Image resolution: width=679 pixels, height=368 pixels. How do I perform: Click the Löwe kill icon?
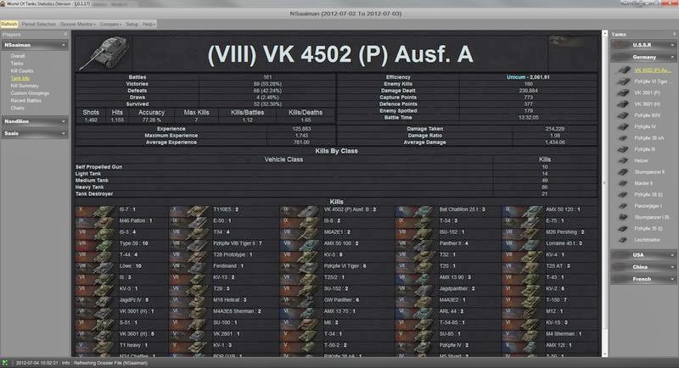pyautogui.click(x=96, y=266)
